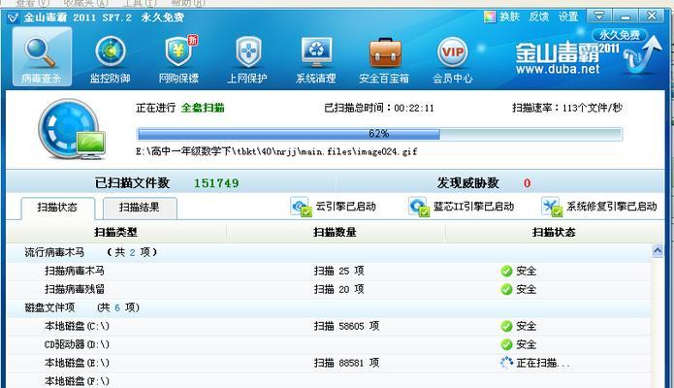
Task: Click the 扫描 88581 项 count cell
Action: tap(346, 364)
